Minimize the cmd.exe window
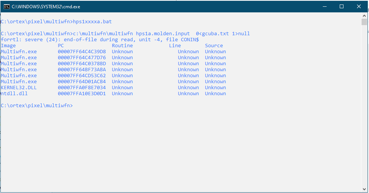Image resolution: width=369 pixels, height=193 pixels. (x=325, y=7)
